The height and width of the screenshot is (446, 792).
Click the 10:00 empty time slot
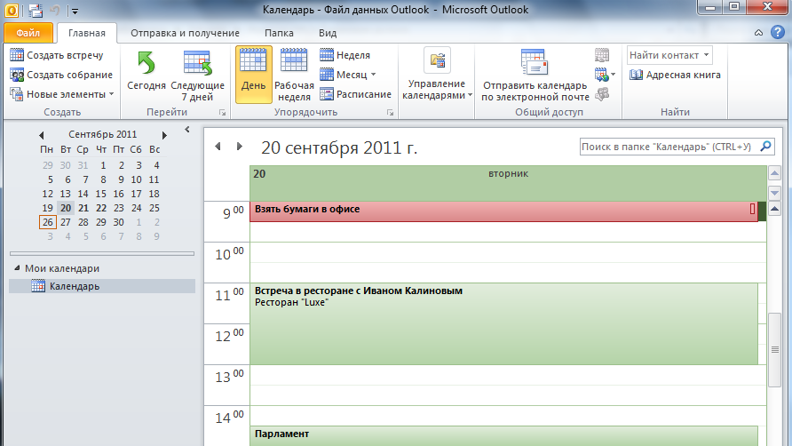point(508,252)
